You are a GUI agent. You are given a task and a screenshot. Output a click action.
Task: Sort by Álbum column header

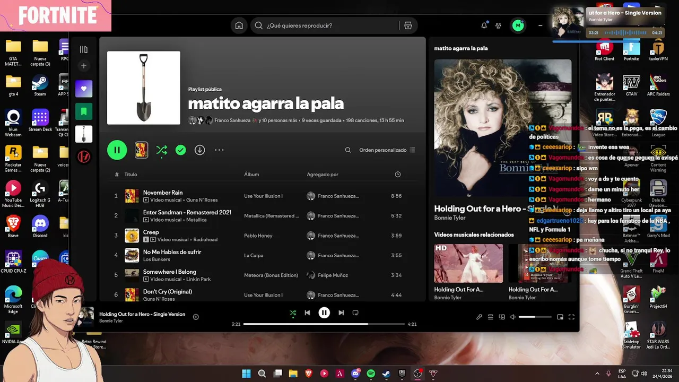(x=251, y=175)
